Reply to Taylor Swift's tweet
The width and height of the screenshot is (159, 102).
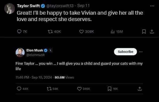(19, 31)
